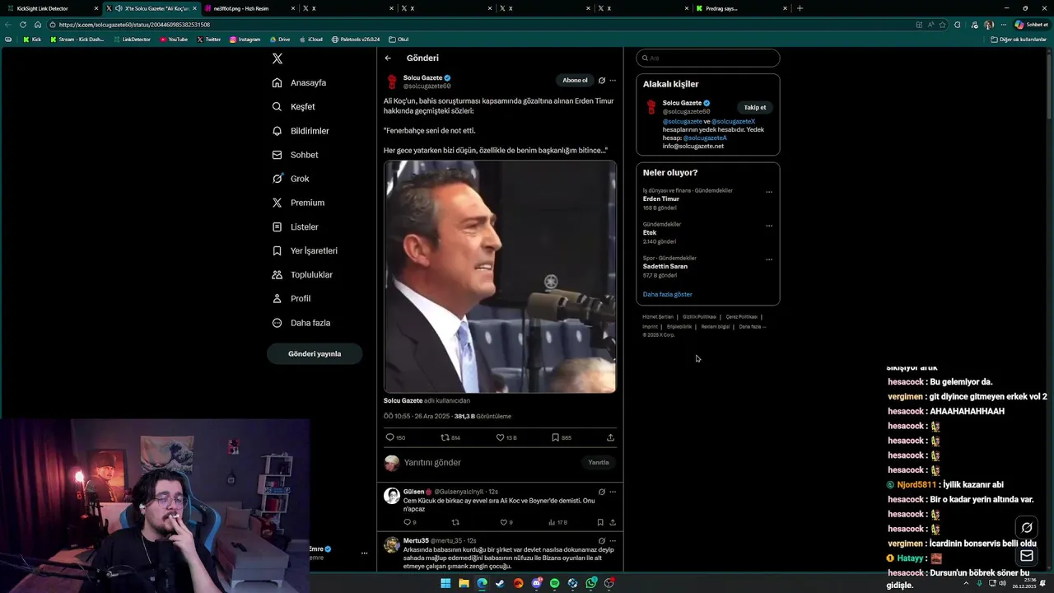
Task: Click Abone ol button
Action: [x=575, y=80]
